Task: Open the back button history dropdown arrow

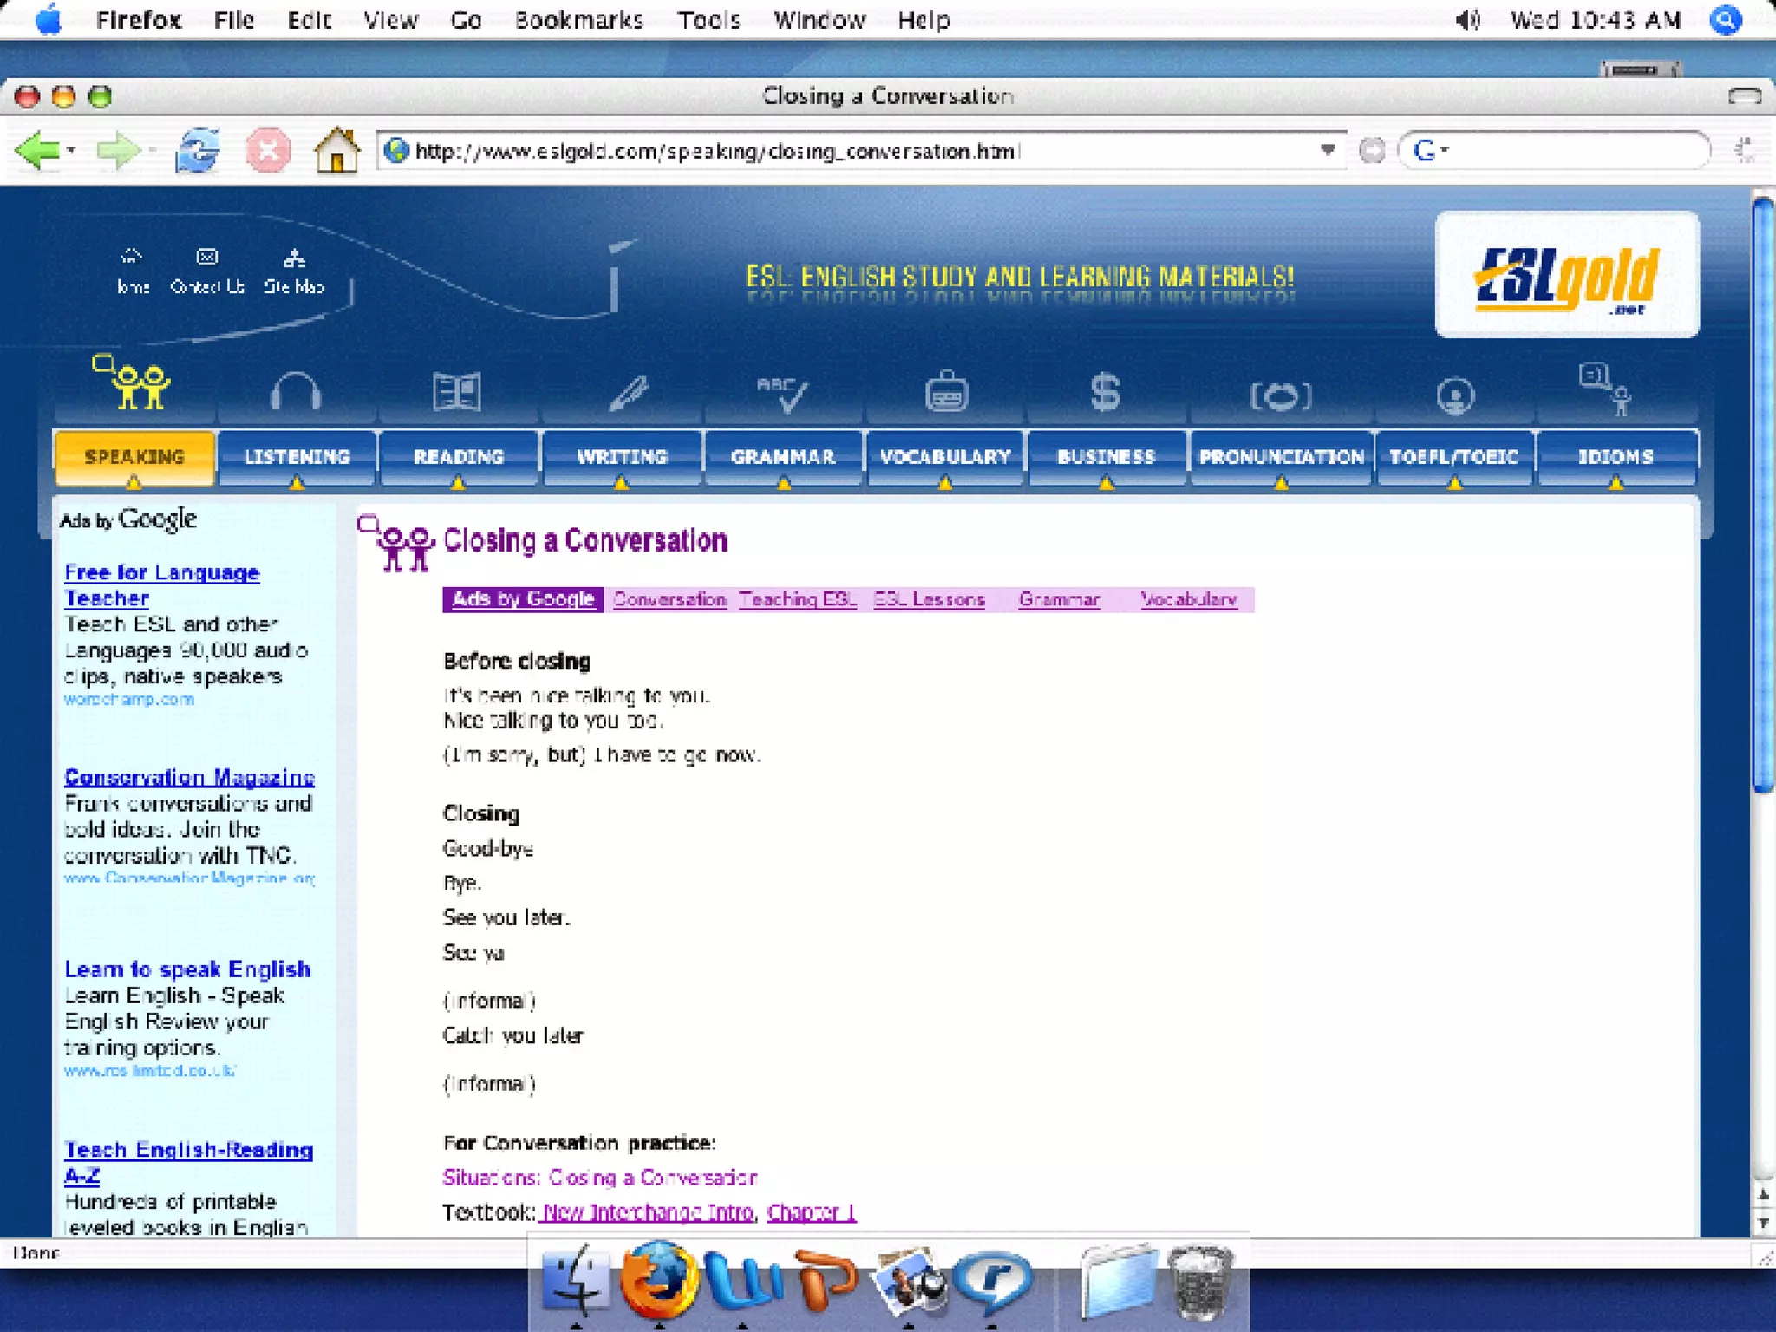Action: (72, 151)
